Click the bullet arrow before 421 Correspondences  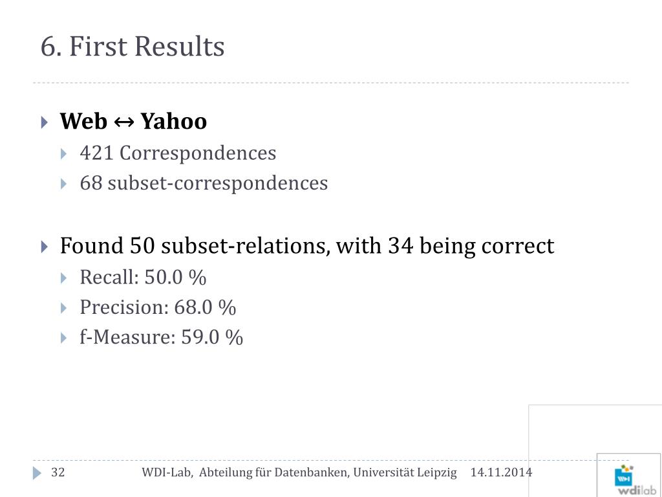click(64, 154)
